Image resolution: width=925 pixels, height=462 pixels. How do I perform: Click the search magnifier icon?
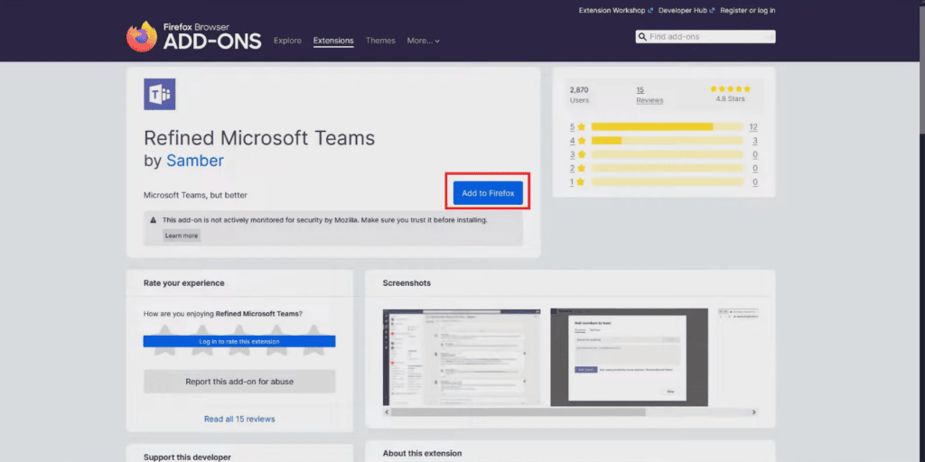click(642, 36)
